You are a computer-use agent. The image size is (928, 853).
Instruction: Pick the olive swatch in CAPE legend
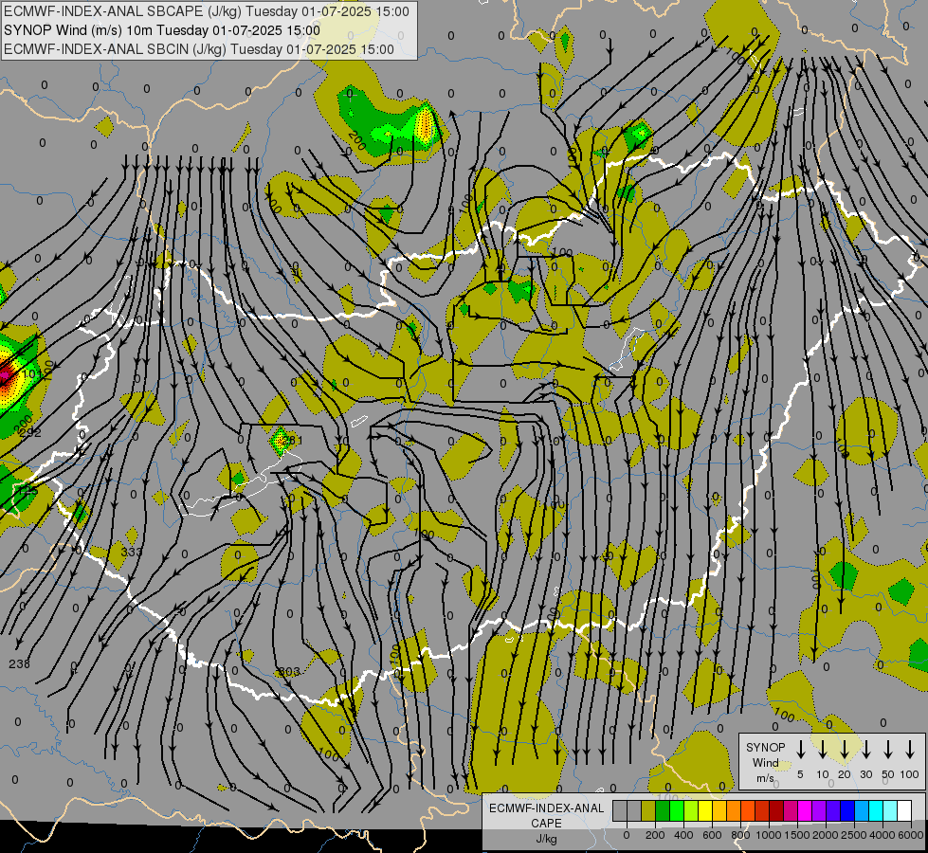pos(648,810)
